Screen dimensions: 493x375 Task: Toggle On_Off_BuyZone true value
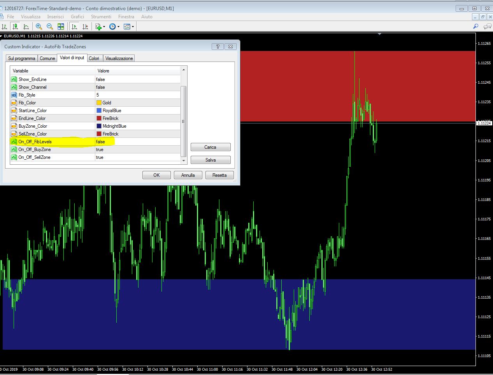click(100, 150)
